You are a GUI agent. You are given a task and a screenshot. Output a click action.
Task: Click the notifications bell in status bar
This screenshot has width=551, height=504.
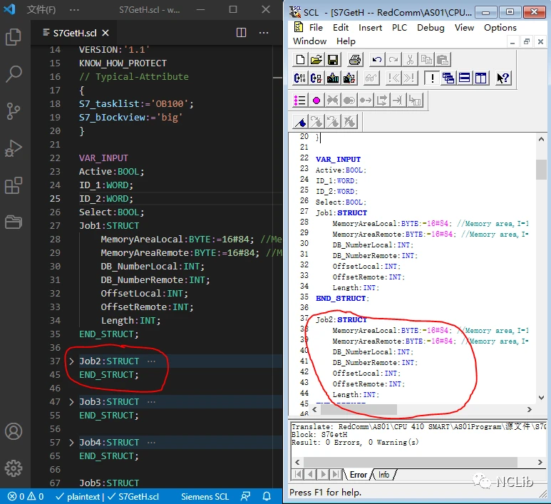[x=267, y=496]
